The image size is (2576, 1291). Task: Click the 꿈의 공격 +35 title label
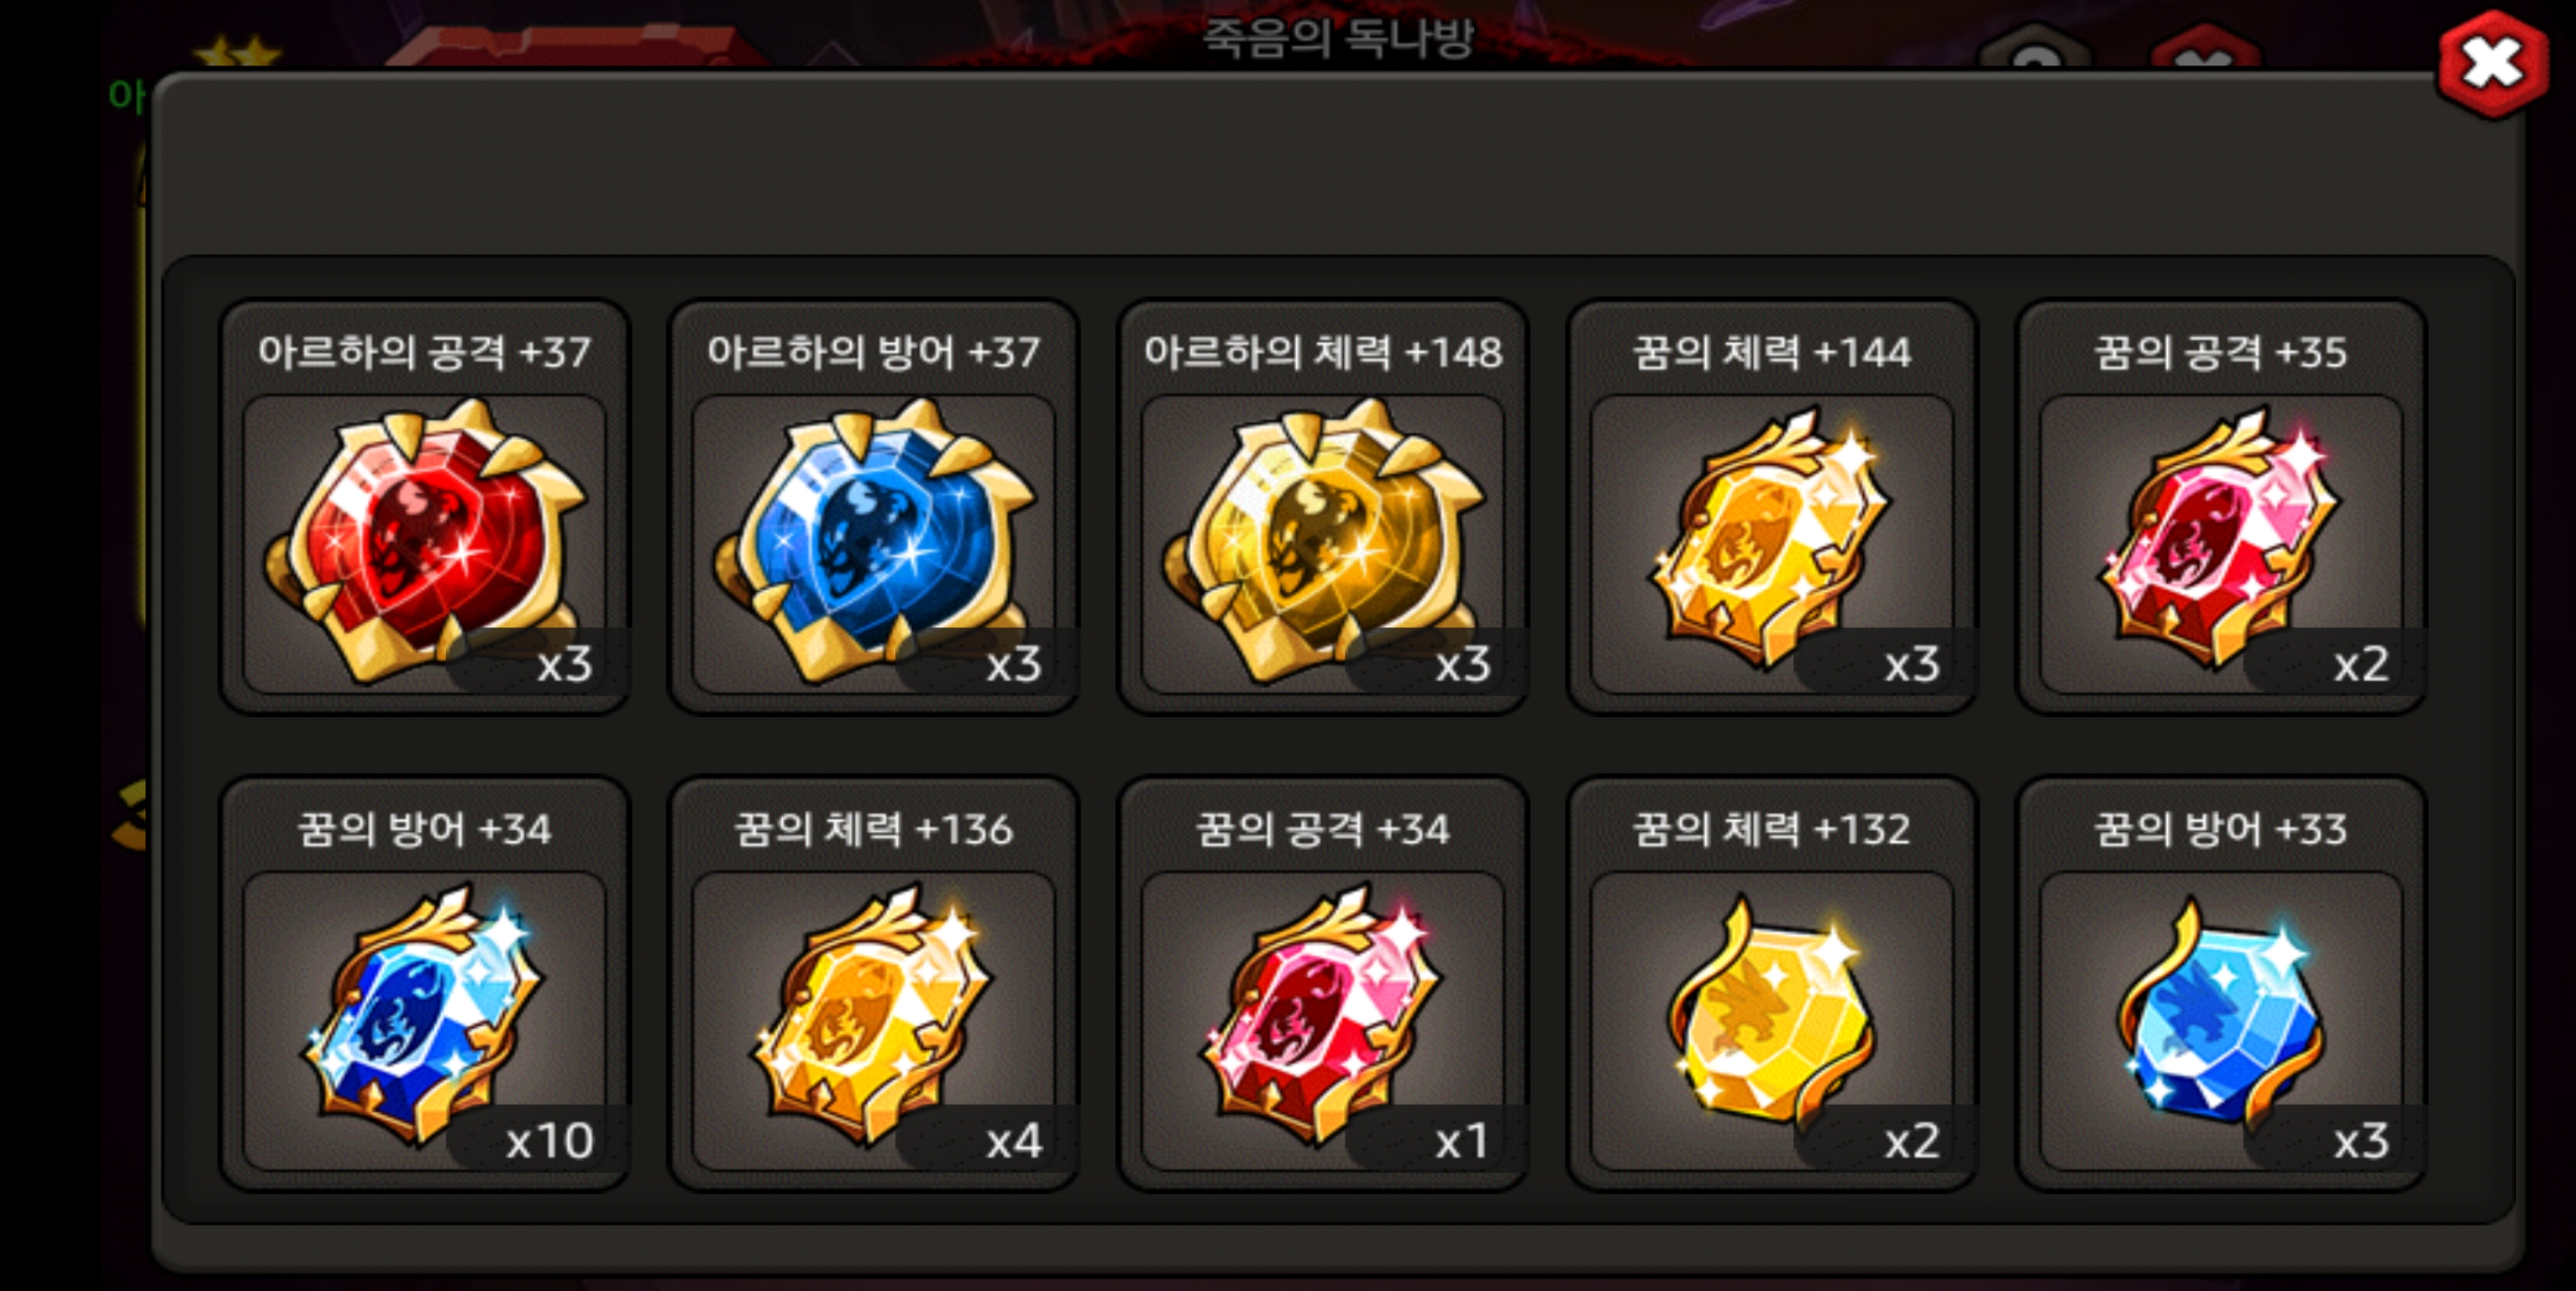point(2221,352)
